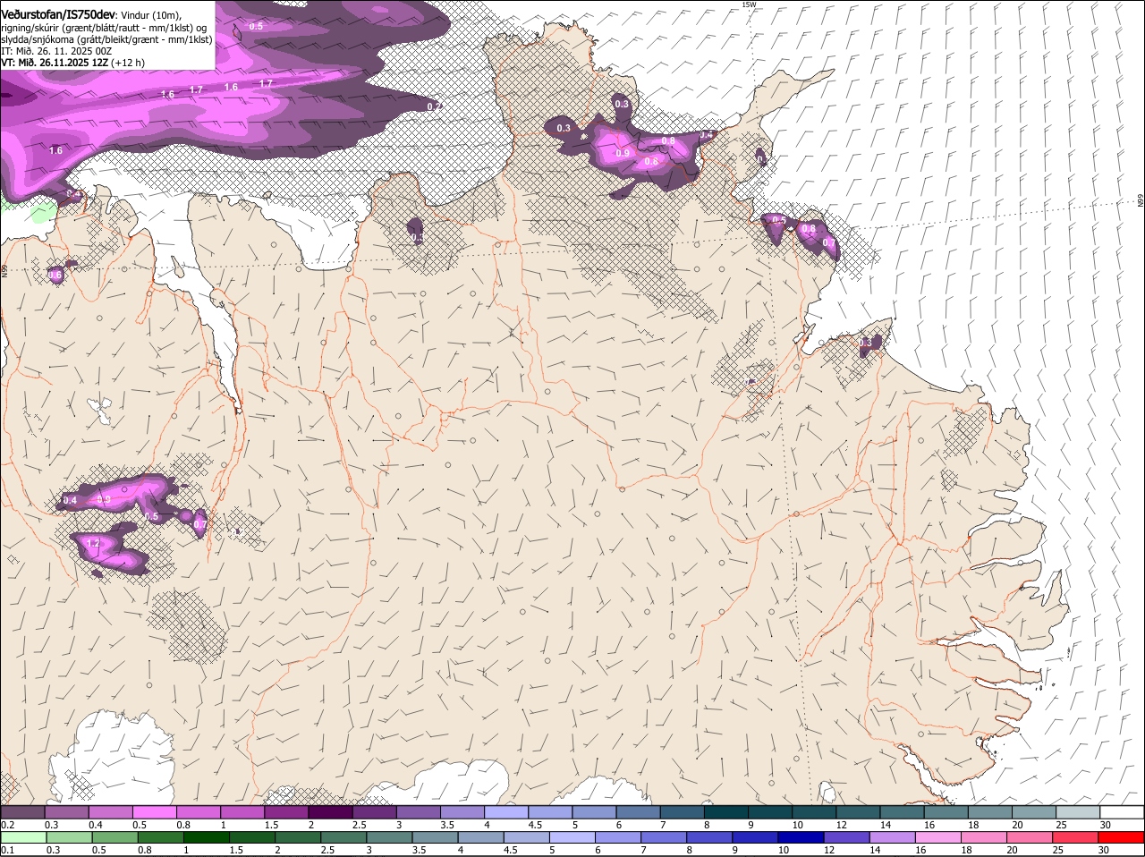This screenshot has height=857, width=1145.
Task: Click the 18 number label under the lower legend
Action: [968, 851]
